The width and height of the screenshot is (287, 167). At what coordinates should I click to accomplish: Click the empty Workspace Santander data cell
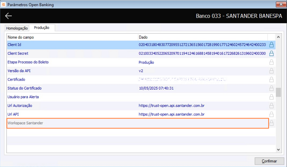click(203, 123)
